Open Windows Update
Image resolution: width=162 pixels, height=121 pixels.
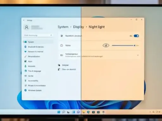click(x=35, y=90)
